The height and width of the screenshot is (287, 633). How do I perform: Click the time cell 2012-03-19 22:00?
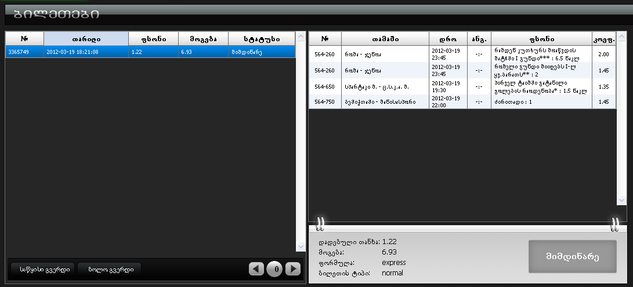(x=448, y=101)
